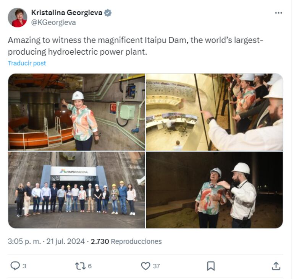Open the nighttime photo with guide
This screenshot has height=279, width=294.
[x=214, y=190]
